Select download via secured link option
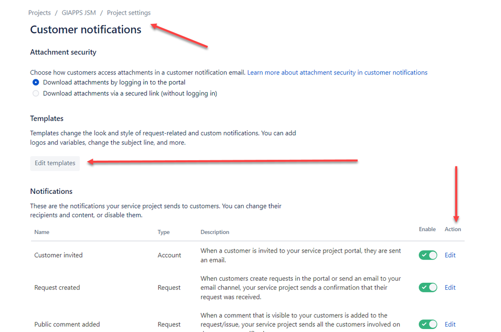 36,93
